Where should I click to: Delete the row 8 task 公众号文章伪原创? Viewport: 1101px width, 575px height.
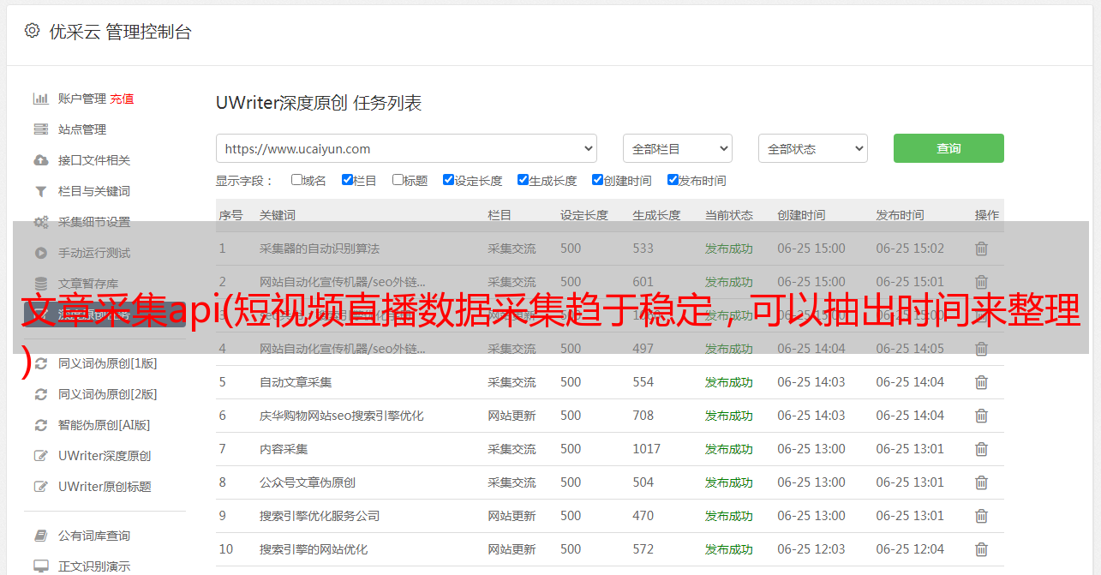pos(982,482)
